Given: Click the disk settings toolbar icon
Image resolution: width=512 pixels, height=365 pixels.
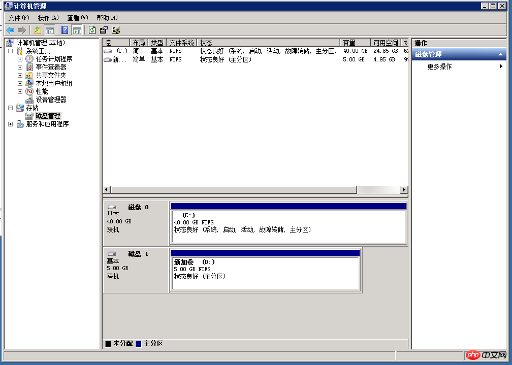Looking at the screenshot, I should click(116, 30).
